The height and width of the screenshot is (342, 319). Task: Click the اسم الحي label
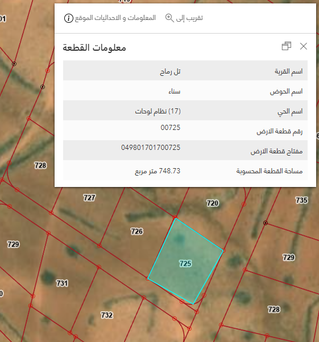[290, 112]
